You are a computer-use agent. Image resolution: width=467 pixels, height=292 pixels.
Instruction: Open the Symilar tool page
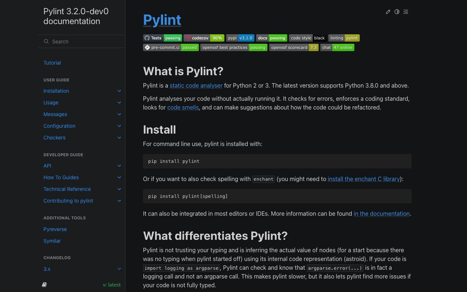(x=52, y=241)
